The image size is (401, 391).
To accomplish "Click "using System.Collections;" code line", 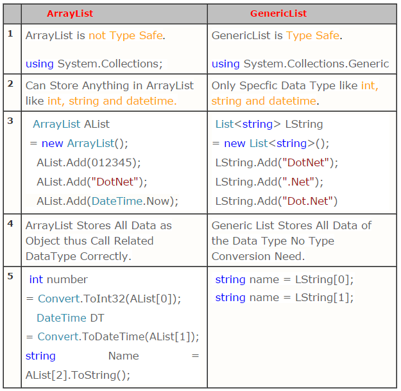I will click(94, 64).
